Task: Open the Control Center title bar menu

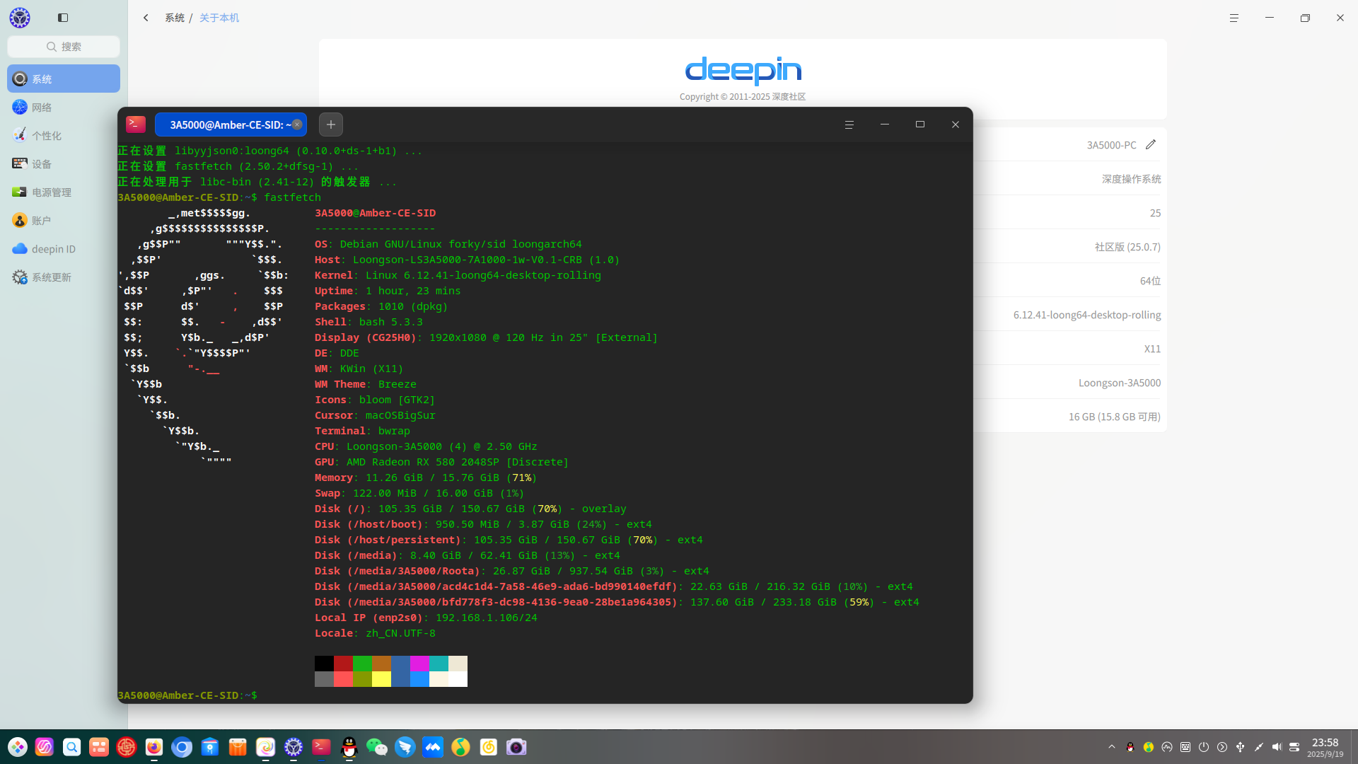Action: [x=1234, y=18]
